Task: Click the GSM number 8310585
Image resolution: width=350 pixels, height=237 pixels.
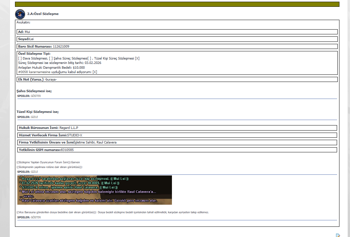Action: [x=67, y=150]
